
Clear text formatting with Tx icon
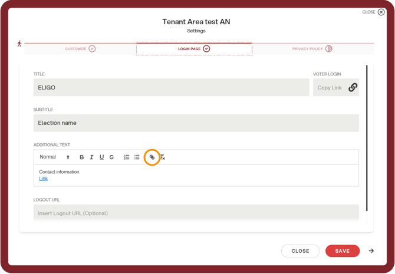[163, 157]
